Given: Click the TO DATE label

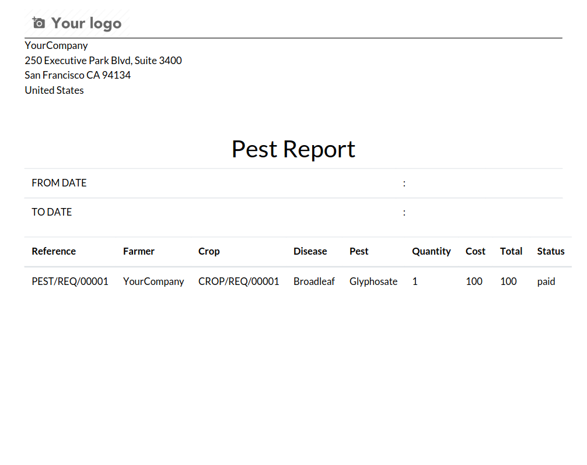Looking at the screenshot, I should [x=52, y=212].
